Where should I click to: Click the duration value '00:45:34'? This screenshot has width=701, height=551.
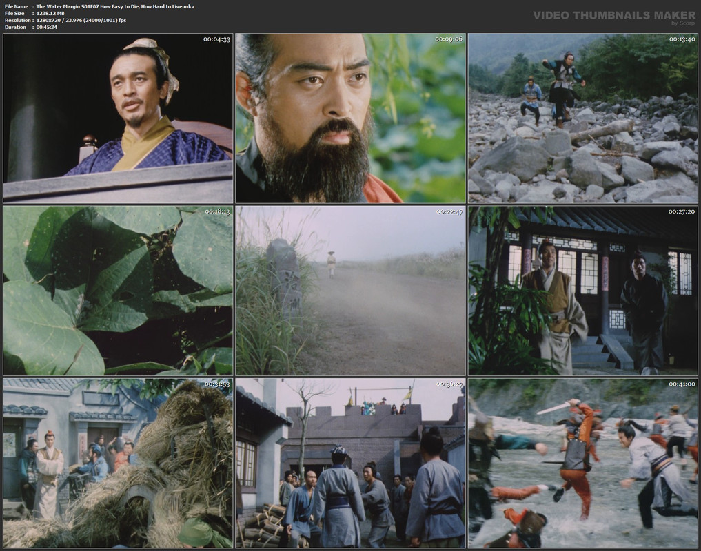click(46, 28)
